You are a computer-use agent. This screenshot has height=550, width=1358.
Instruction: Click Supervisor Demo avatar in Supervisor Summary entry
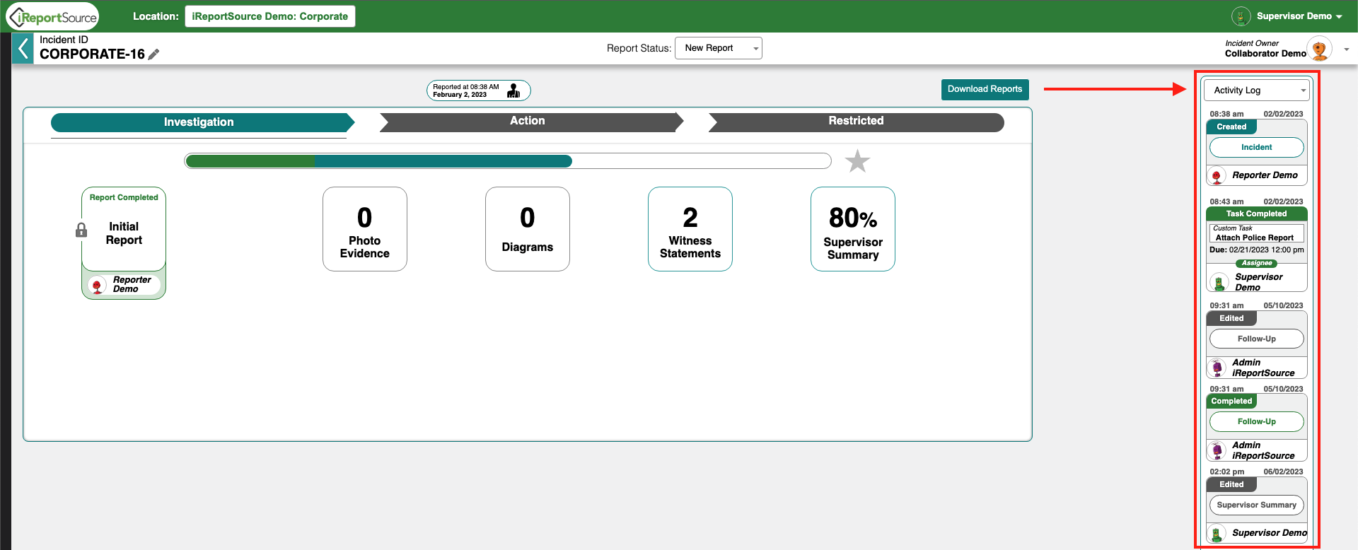click(1217, 534)
